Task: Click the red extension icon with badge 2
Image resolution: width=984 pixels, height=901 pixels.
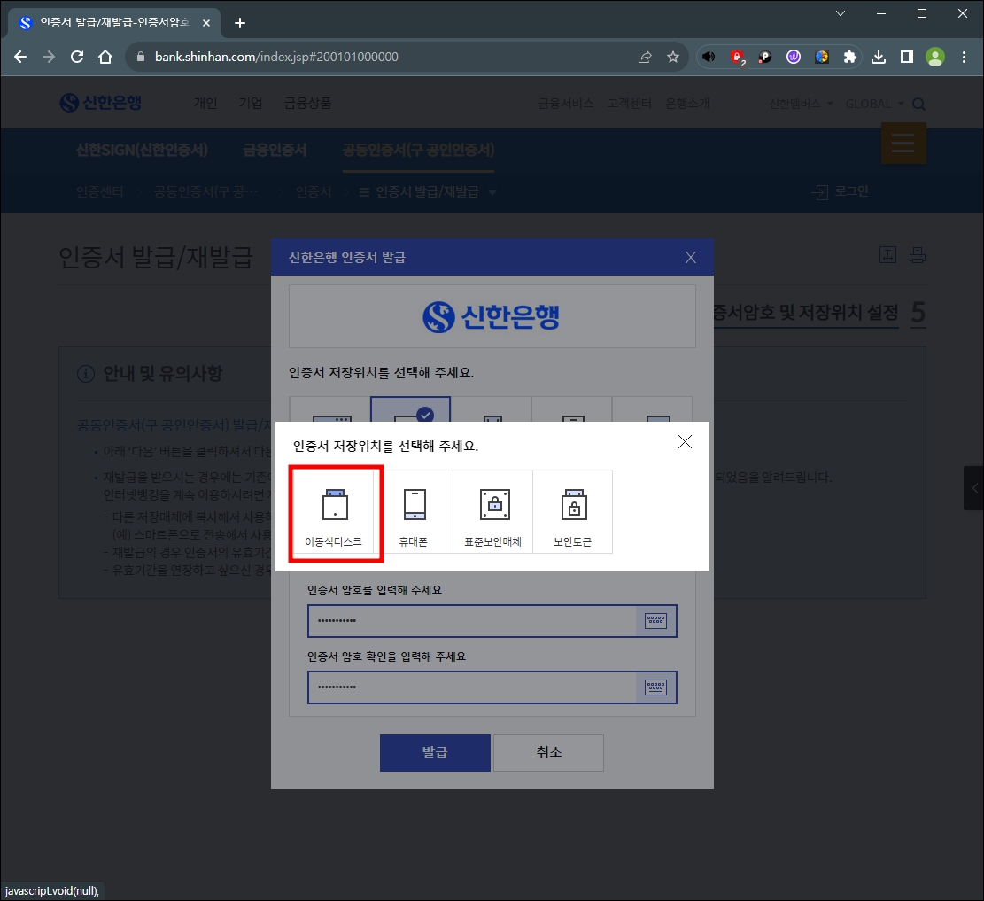Action: [738, 58]
